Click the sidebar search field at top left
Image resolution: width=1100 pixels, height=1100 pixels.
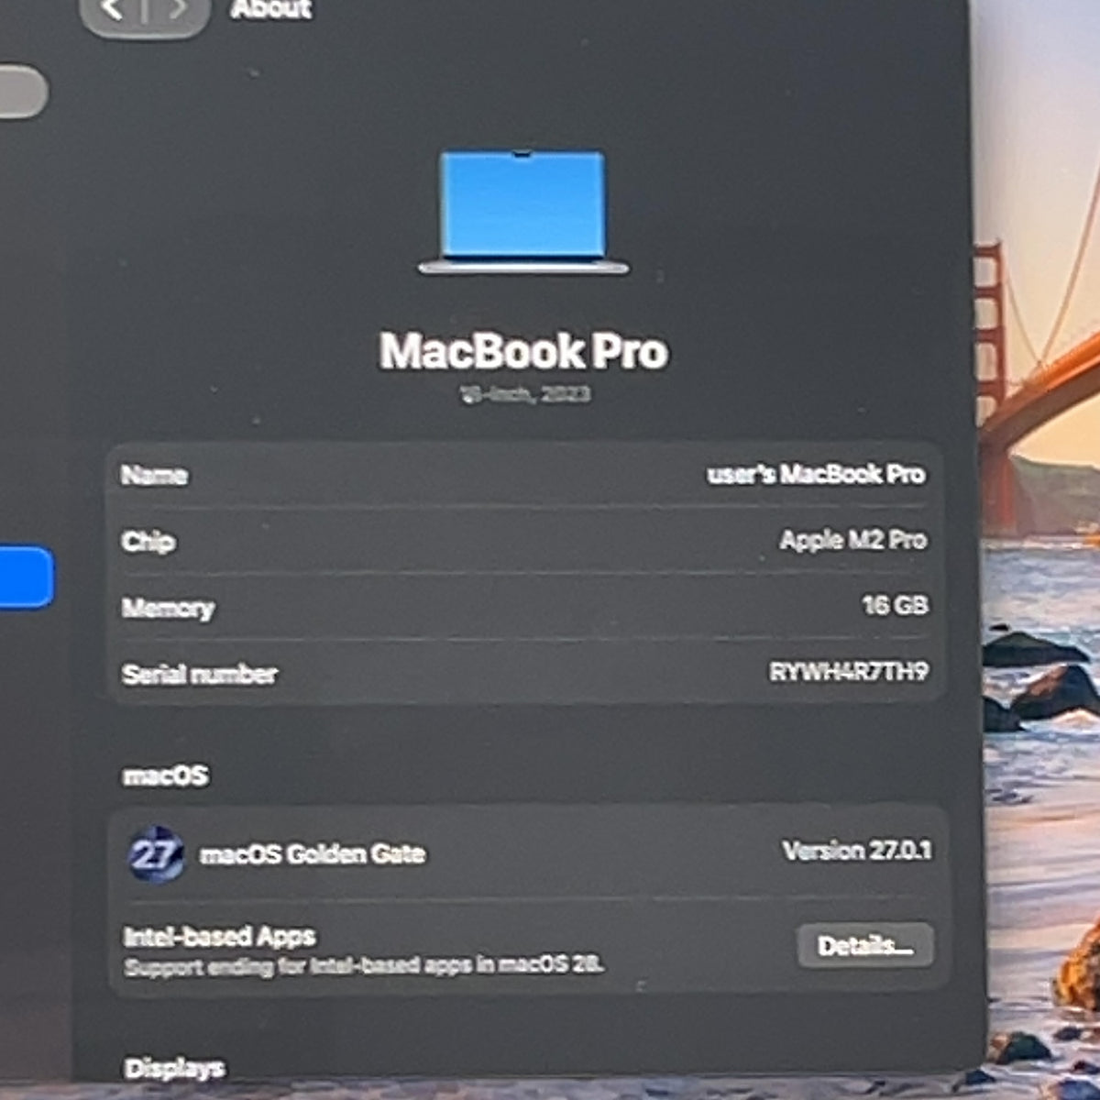22,92
